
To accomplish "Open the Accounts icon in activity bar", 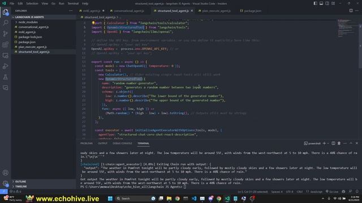I will point(5,173).
